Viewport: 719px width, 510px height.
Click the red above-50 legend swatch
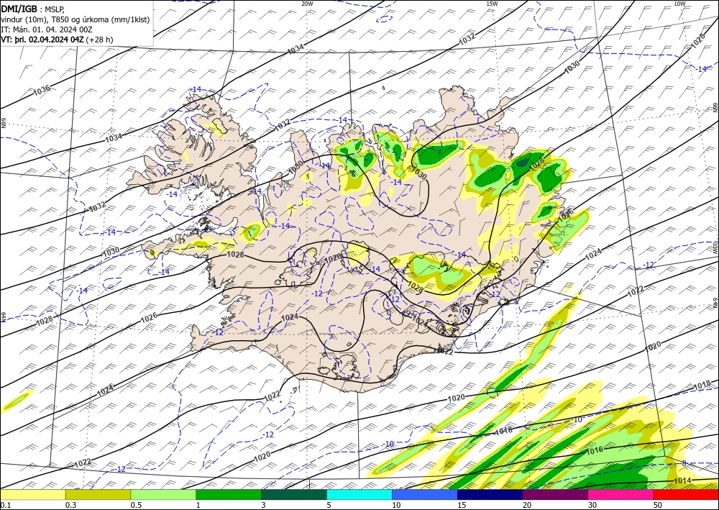[x=686, y=495]
